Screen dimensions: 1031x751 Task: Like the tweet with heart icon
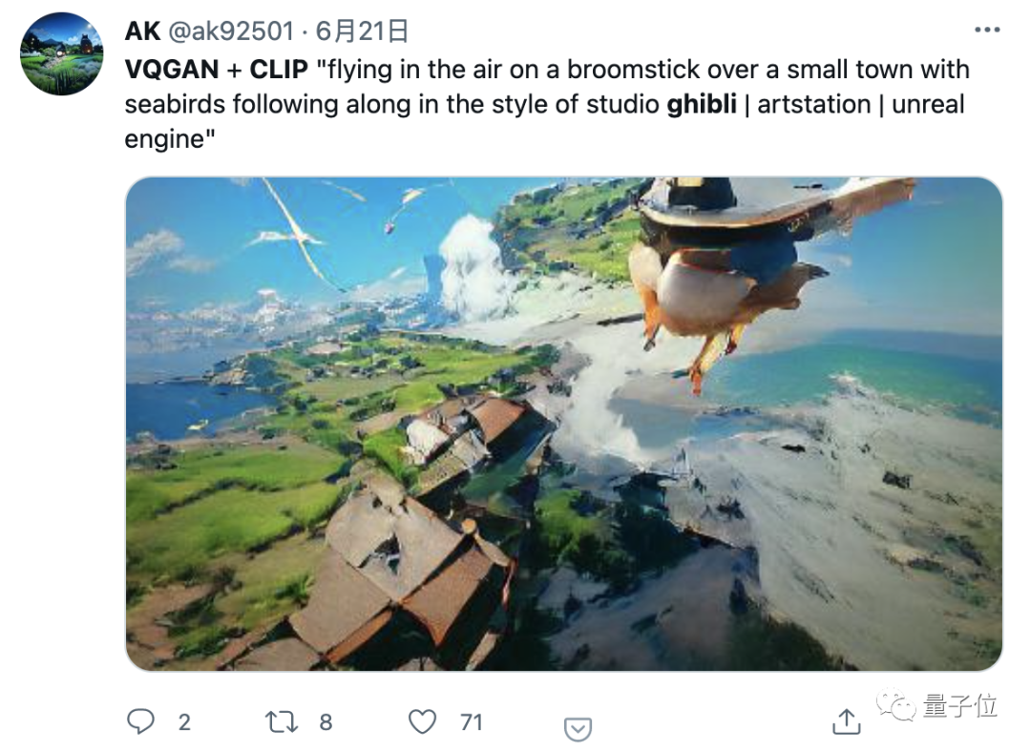tap(422, 721)
